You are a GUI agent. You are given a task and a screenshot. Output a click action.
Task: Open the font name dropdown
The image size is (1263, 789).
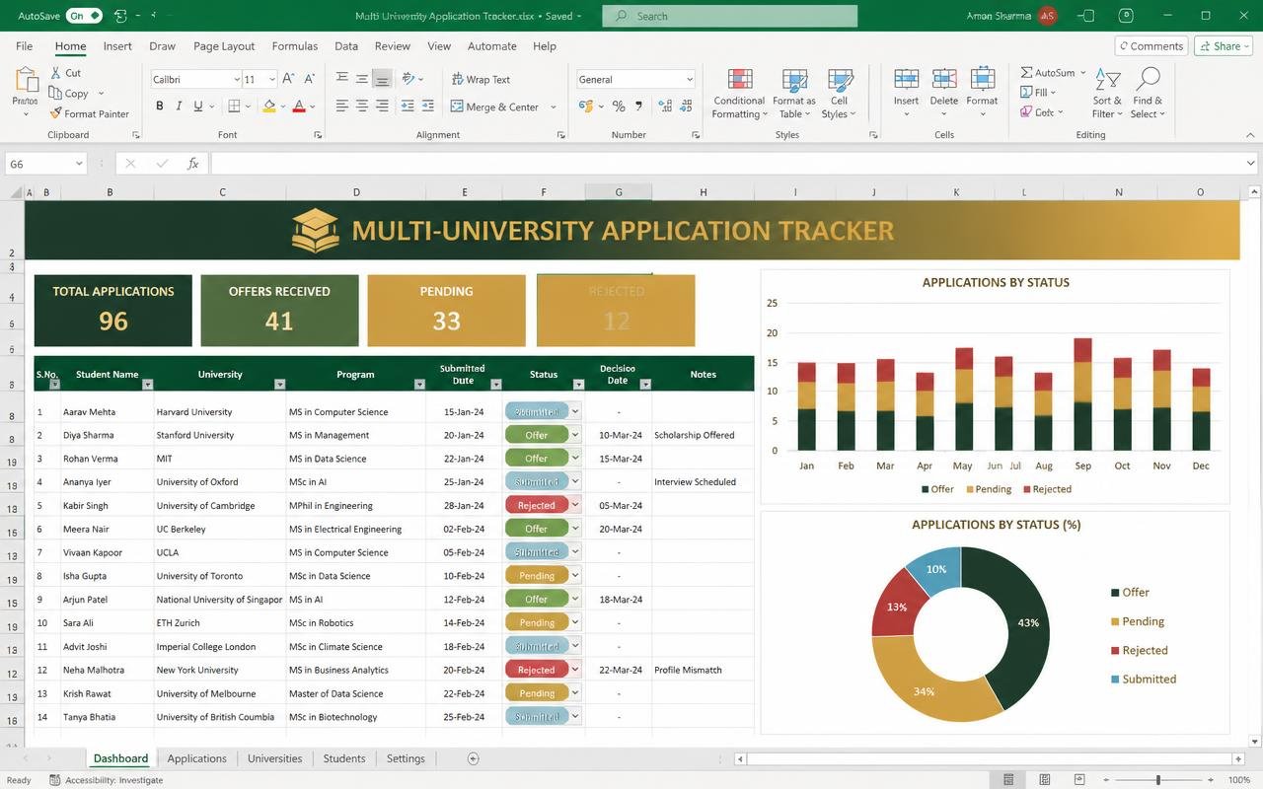(237, 80)
